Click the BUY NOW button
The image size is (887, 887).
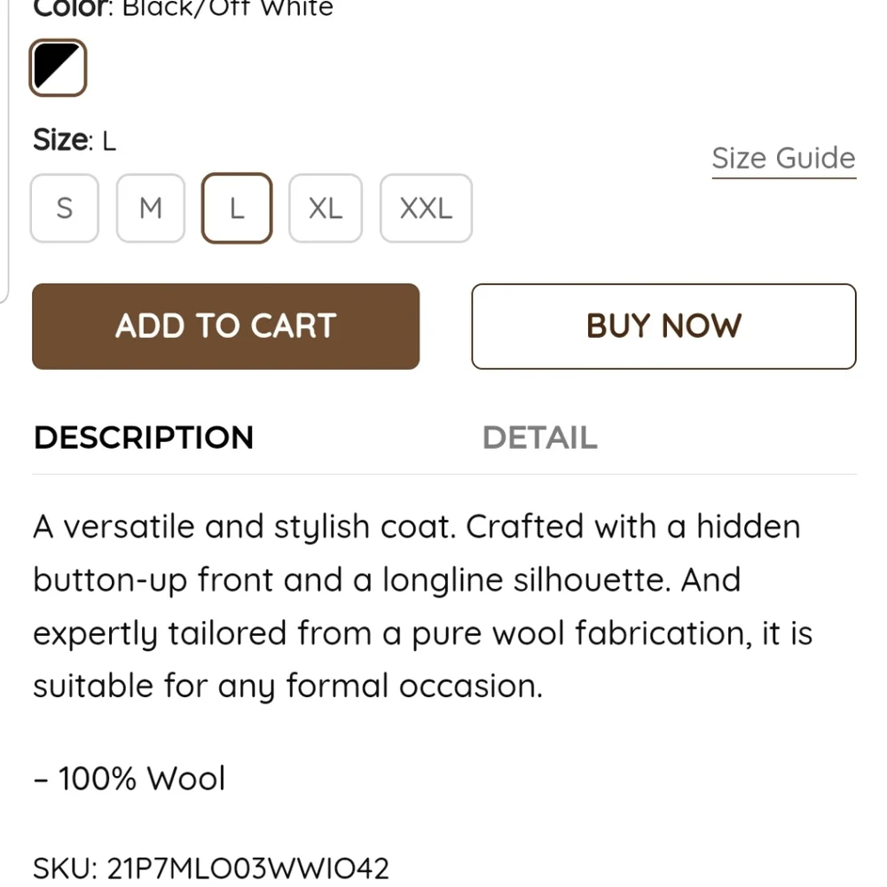[x=663, y=326]
